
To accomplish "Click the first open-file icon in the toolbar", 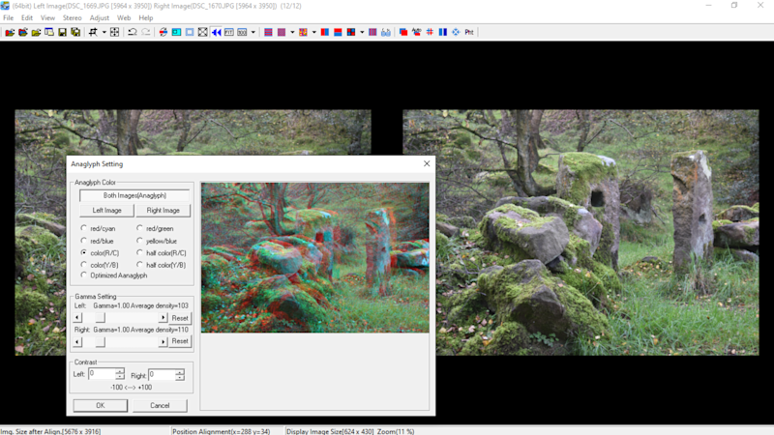I will pyautogui.click(x=10, y=32).
